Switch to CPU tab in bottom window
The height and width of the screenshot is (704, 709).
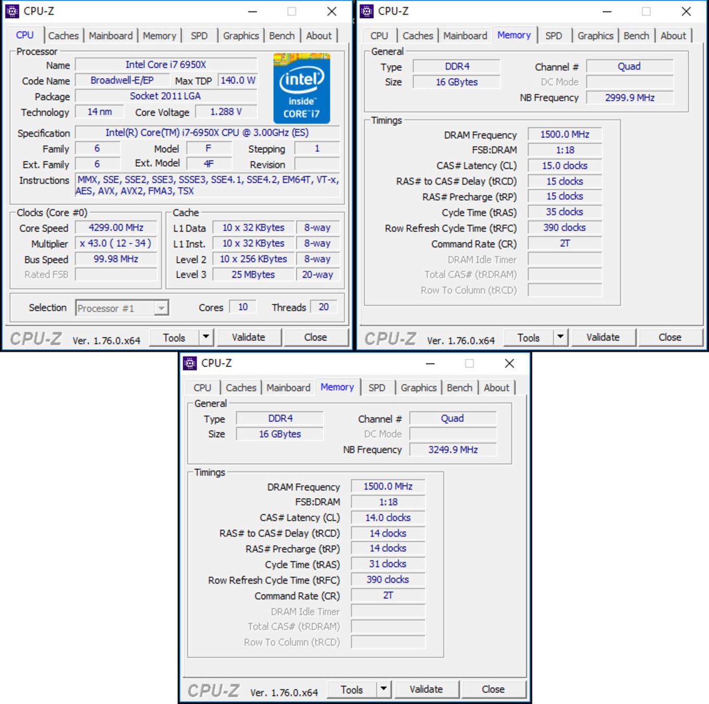(x=202, y=387)
